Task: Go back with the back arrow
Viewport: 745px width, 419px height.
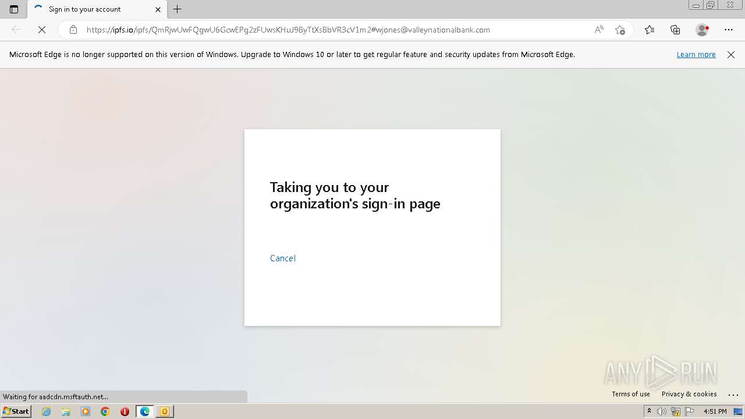Action: point(16,30)
